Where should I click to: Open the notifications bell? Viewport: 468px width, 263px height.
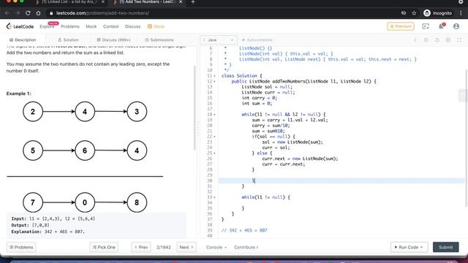[x=441, y=26]
